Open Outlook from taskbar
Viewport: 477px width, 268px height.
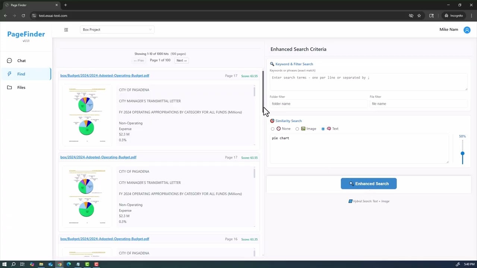pos(50,264)
